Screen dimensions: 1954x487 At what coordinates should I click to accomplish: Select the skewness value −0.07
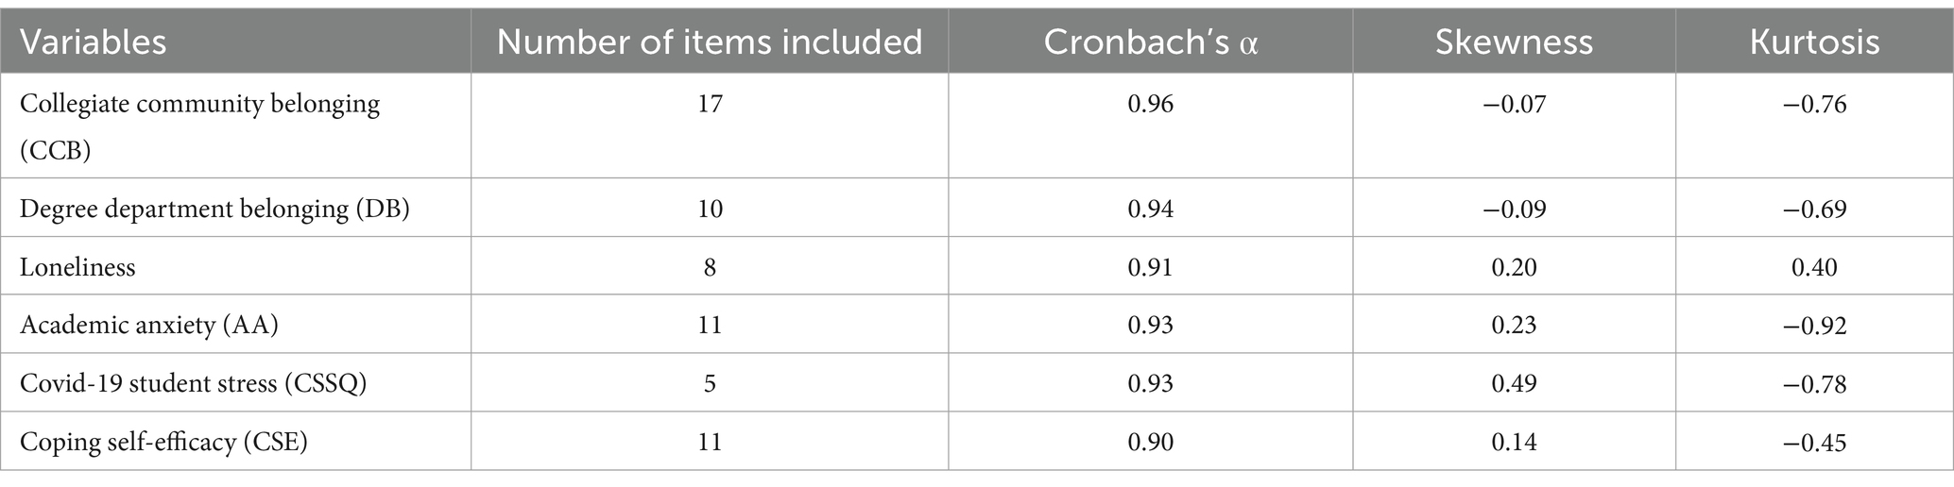[1514, 104]
